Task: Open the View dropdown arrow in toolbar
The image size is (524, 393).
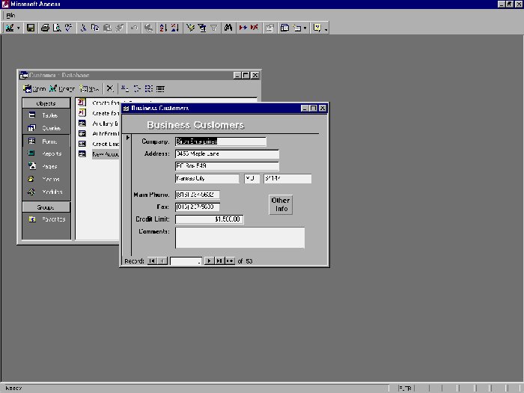Action: (x=19, y=28)
